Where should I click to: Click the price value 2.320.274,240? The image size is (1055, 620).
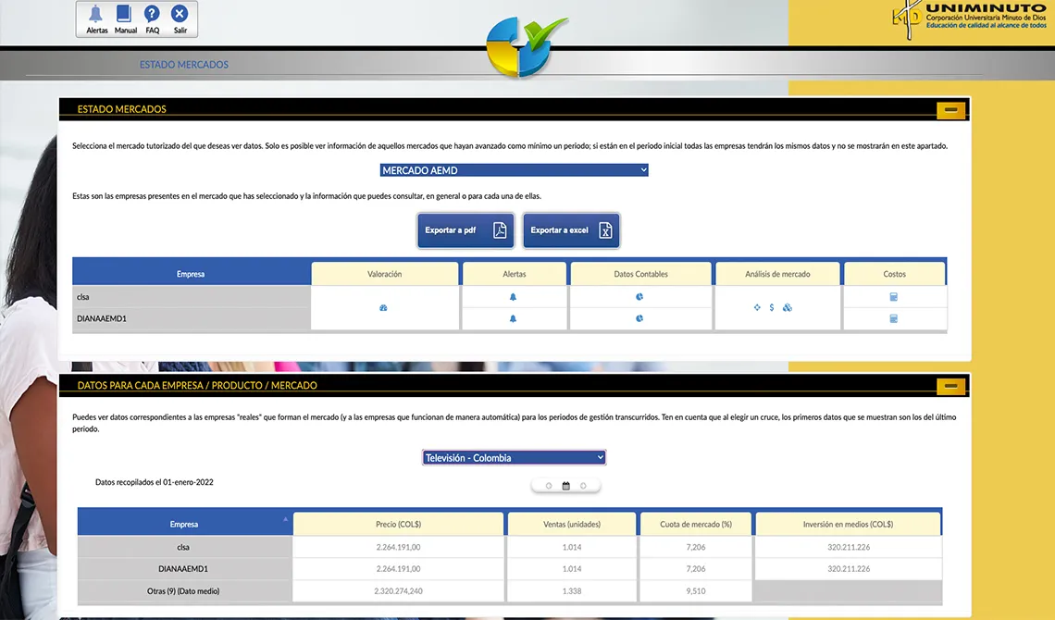coord(398,591)
